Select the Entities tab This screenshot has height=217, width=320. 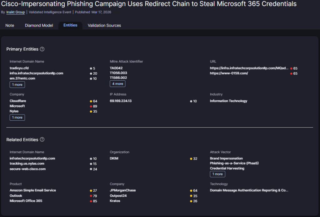(70, 25)
